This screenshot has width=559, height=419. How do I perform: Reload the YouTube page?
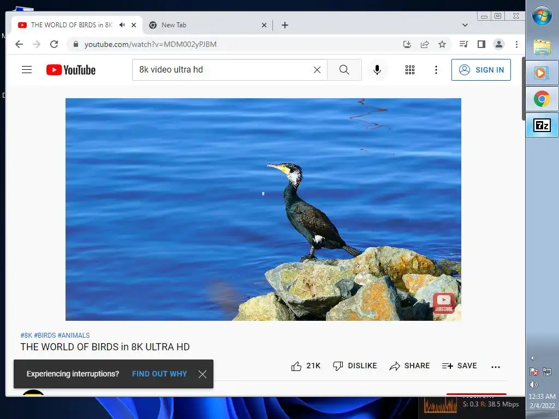coord(54,44)
